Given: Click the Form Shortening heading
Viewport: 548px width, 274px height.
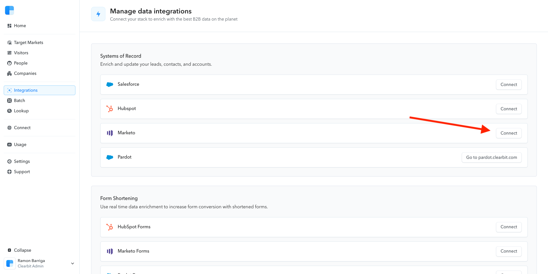Looking at the screenshot, I should click(x=119, y=198).
